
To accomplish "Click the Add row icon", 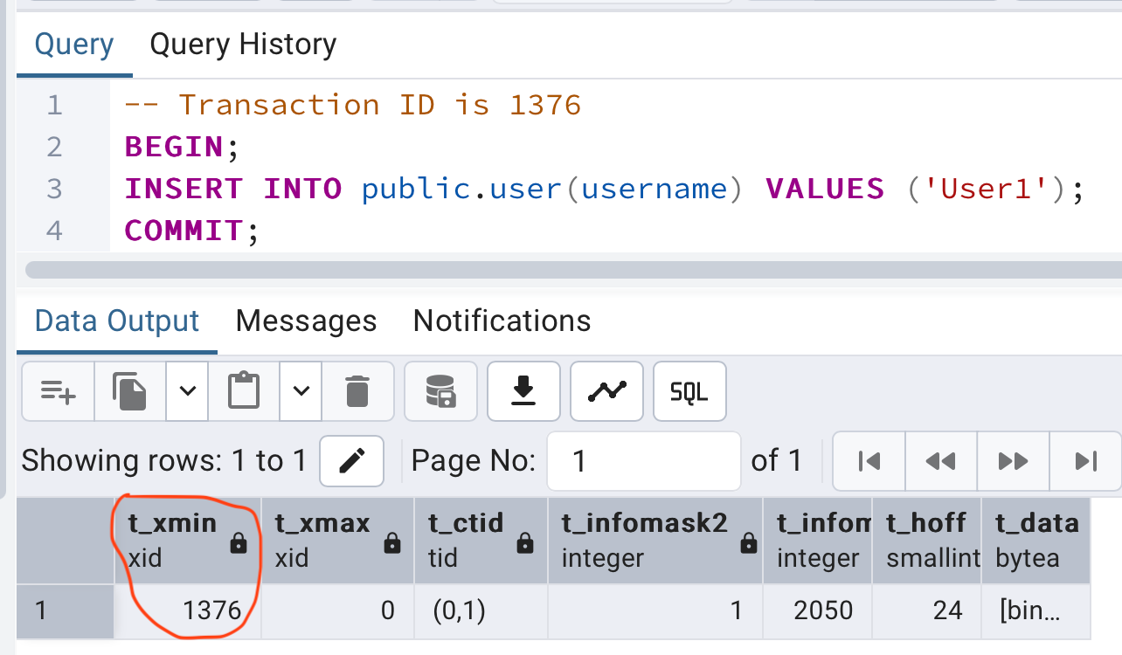I will (x=59, y=390).
